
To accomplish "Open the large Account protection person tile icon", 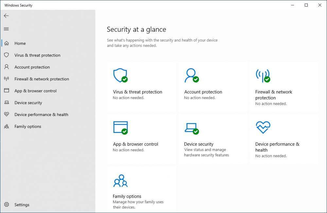I will point(192,75).
